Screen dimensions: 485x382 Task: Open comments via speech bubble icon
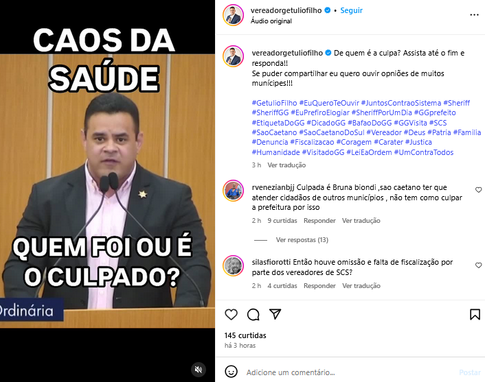[x=253, y=314]
